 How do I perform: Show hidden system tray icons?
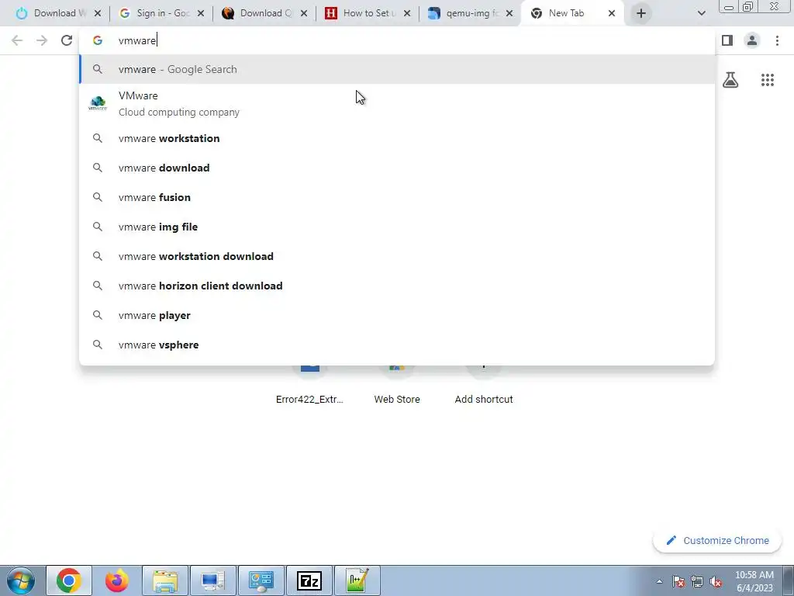coord(659,581)
